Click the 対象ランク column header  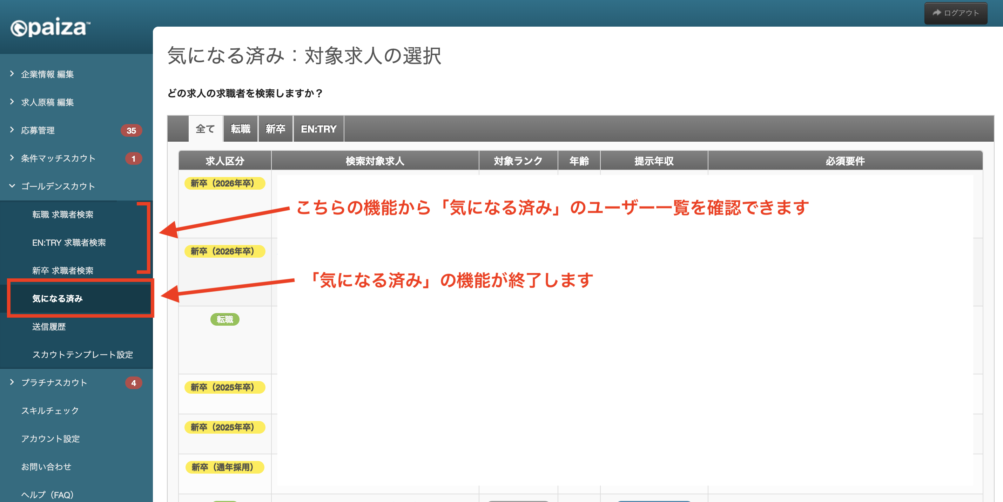tap(518, 161)
